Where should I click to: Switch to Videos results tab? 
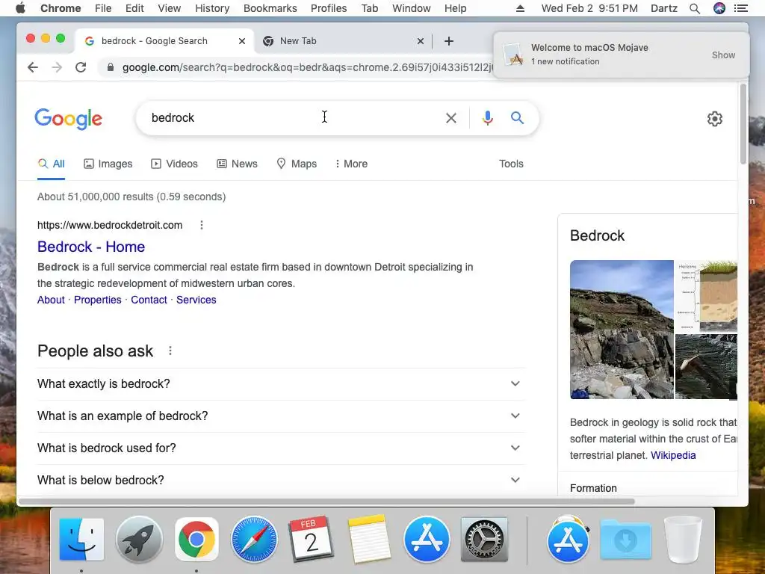point(174,164)
